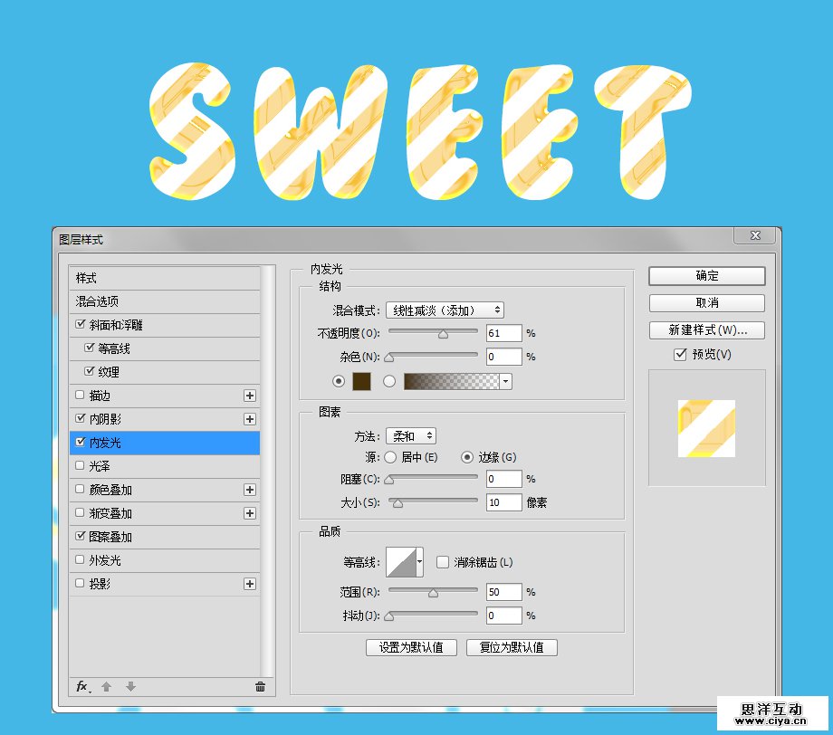
Task: Select 居中(E) source radio button
Action: pyautogui.click(x=390, y=457)
